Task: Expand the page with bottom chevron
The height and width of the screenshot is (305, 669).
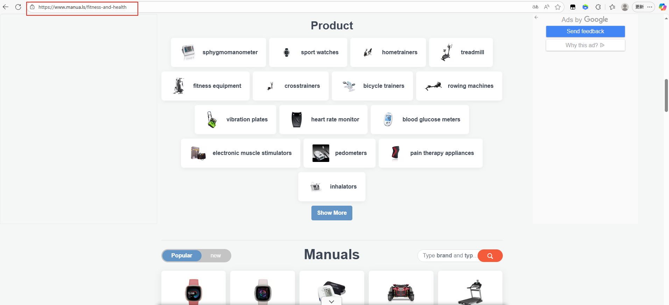Action: click(331, 301)
